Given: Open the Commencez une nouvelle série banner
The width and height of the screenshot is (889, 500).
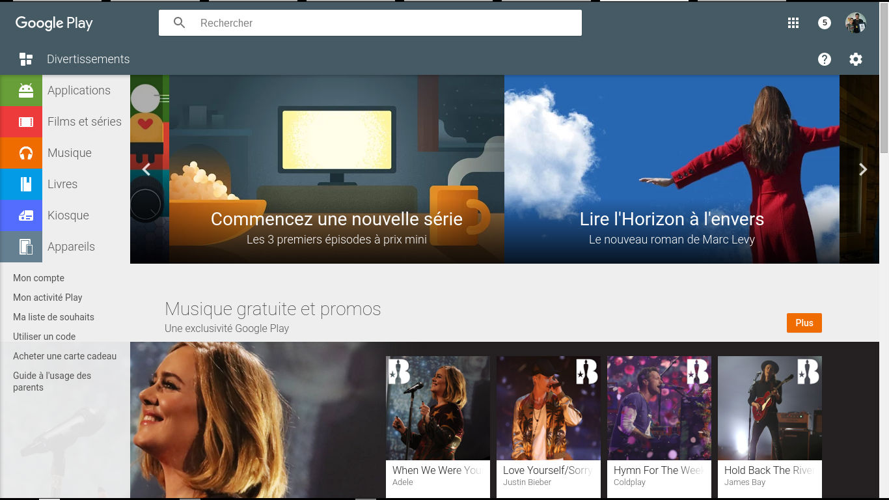Looking at the screenshot, I should tap(336, 169).
